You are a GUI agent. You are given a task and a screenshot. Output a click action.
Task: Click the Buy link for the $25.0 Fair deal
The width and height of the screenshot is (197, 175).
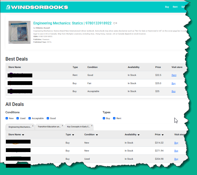click(x=174, y=83)
